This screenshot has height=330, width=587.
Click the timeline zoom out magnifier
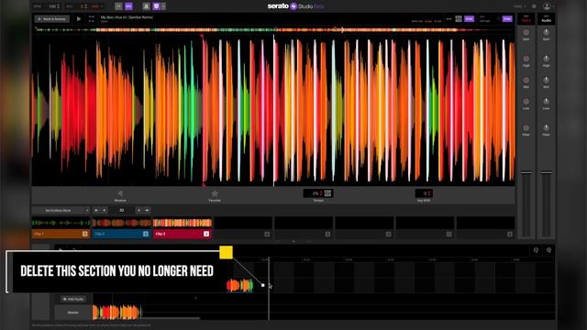(536, 250)
